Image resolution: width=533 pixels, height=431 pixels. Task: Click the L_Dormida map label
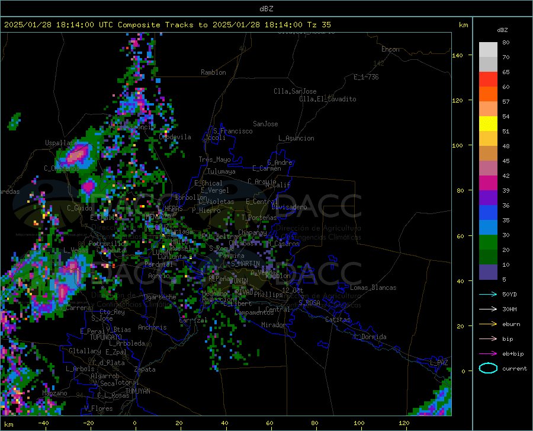click(370, 337)
